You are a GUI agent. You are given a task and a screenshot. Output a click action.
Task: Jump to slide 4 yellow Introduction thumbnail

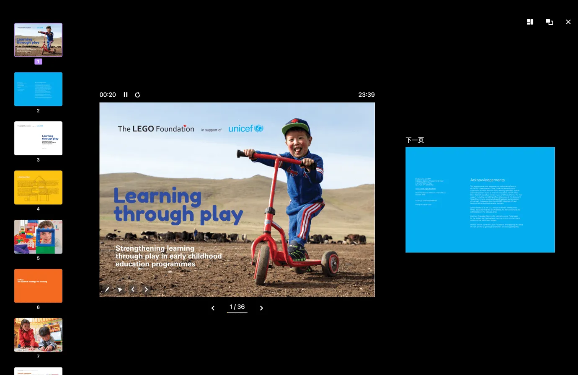[38, 187]
